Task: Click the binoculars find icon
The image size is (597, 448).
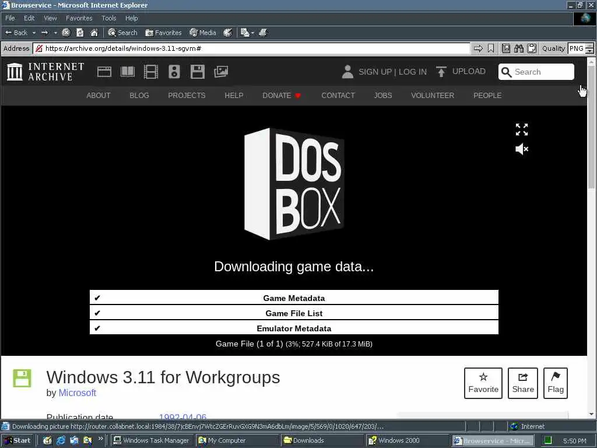Action: 518,48
